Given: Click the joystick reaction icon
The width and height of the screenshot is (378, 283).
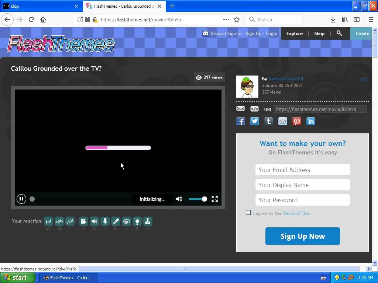Looking at the screenshot, I should [x=148, y=221].
